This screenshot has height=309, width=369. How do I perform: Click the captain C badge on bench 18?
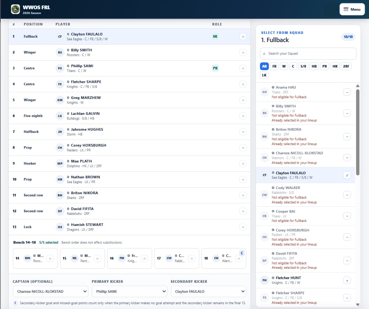[x=242, y=253]
